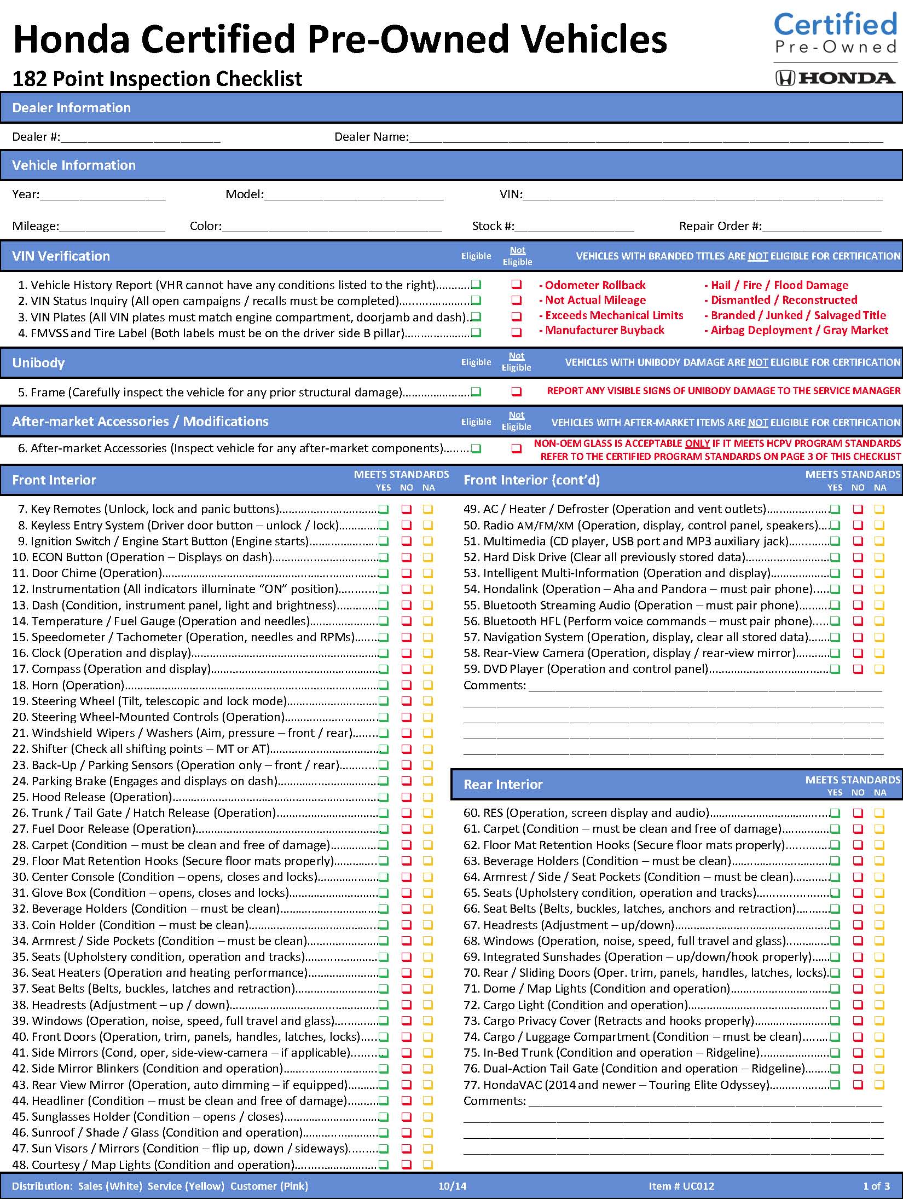Screen dimensions: 903x1199
Task: Check YES for Navigation System
Action: pyautogui.click(x=835, y=637)
